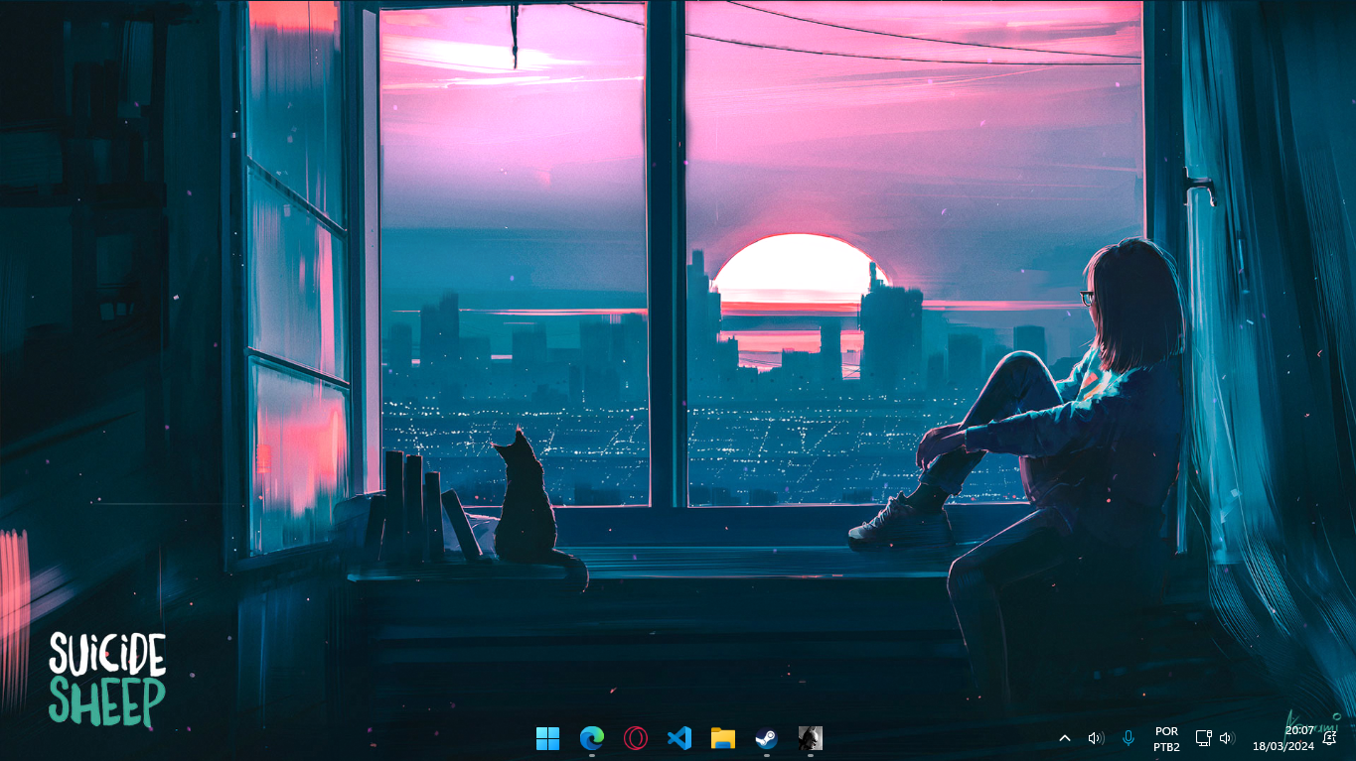Viewport: 1356px width, 761px height.
Task: Launch Microsoft Edge from the taskbar
Action: (x=592, y=738)
